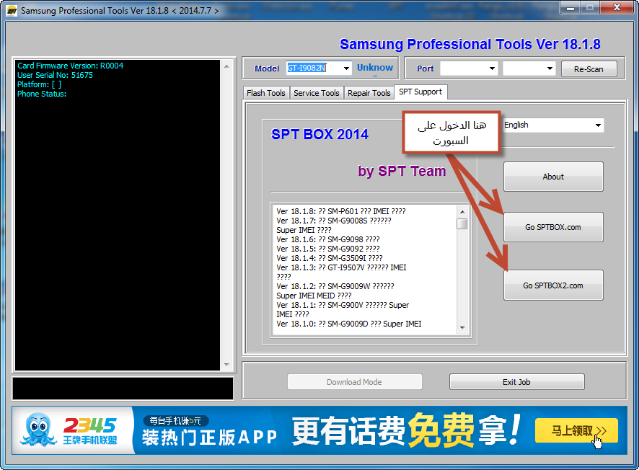Click the 'Platform: [ ]' log line

click(x=39, y=84)
